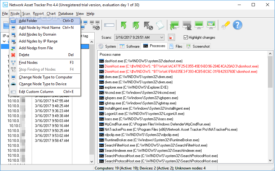The image size is (275, 171).
Task: Click the process list scroll up arrow
Action: pyautogui.click(x=270, y=54)
